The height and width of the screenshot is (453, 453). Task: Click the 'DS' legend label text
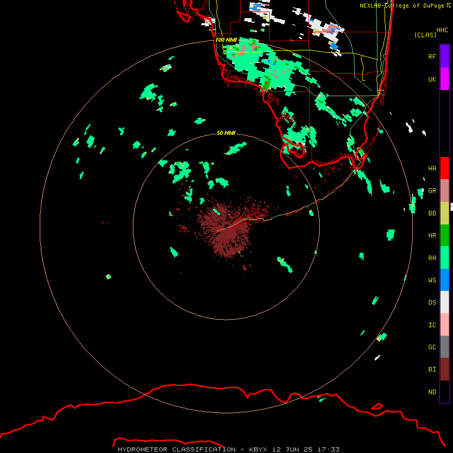pos(432,303)
